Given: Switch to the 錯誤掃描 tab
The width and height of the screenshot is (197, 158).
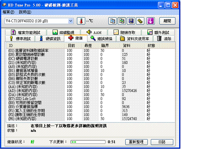Looking at the screenshot, I should [x=102, y=39].
